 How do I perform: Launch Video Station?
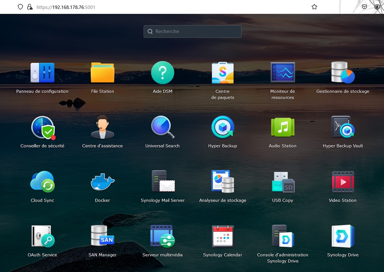(x=343, y=182)
